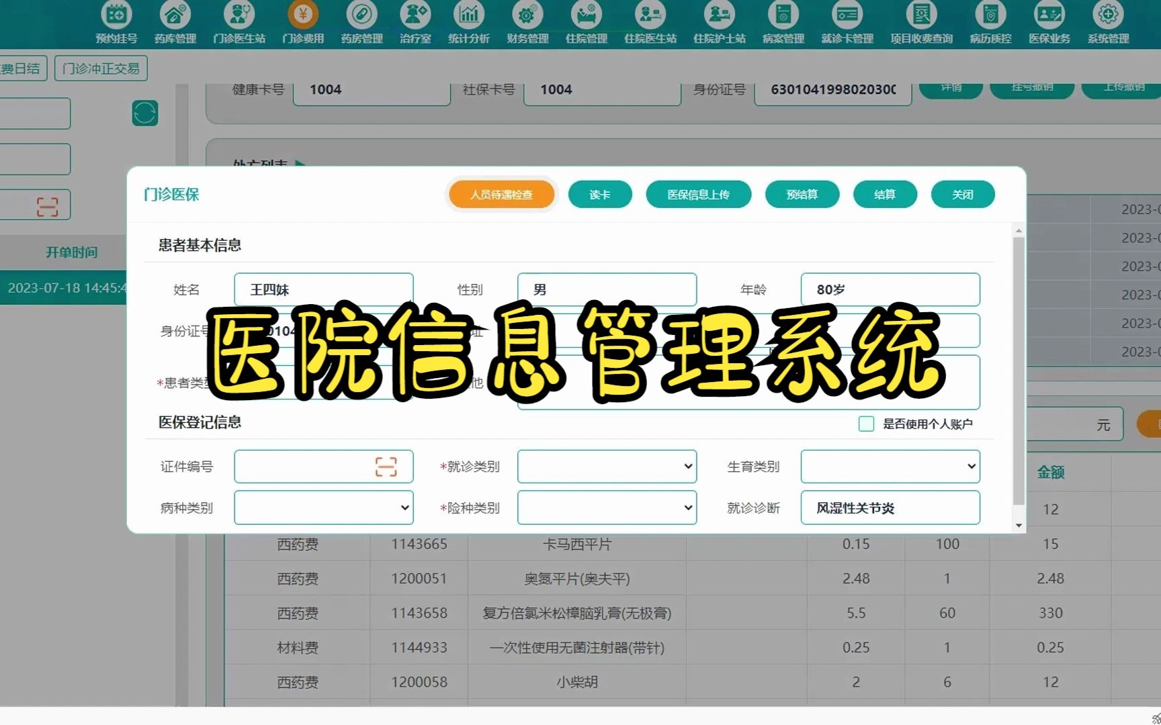Viewport: 1161px width, 725px height.
Task: Toggle 是否使用个人账户 checkbox
Action: click(x=866, y=424)
